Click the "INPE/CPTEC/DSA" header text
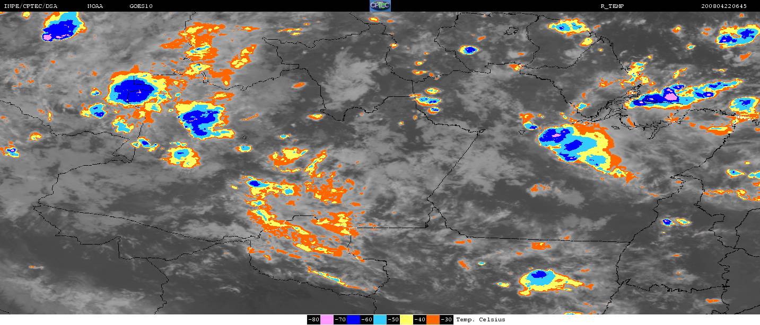The image size is (760, 325). (x=31, y=6)
